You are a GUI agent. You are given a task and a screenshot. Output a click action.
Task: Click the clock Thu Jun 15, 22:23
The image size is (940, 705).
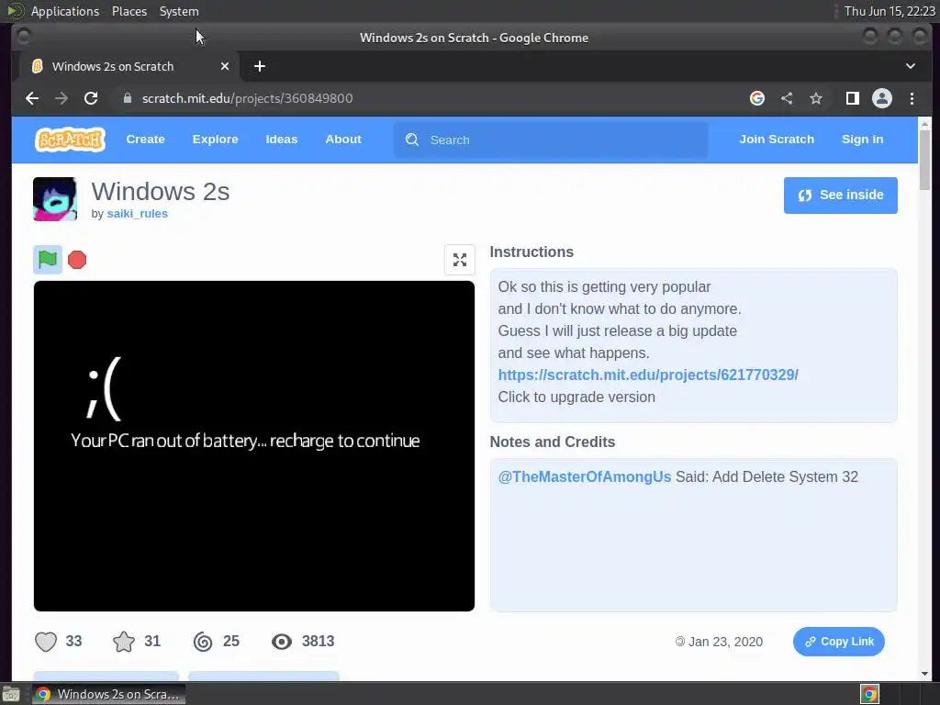pos(890,11)
